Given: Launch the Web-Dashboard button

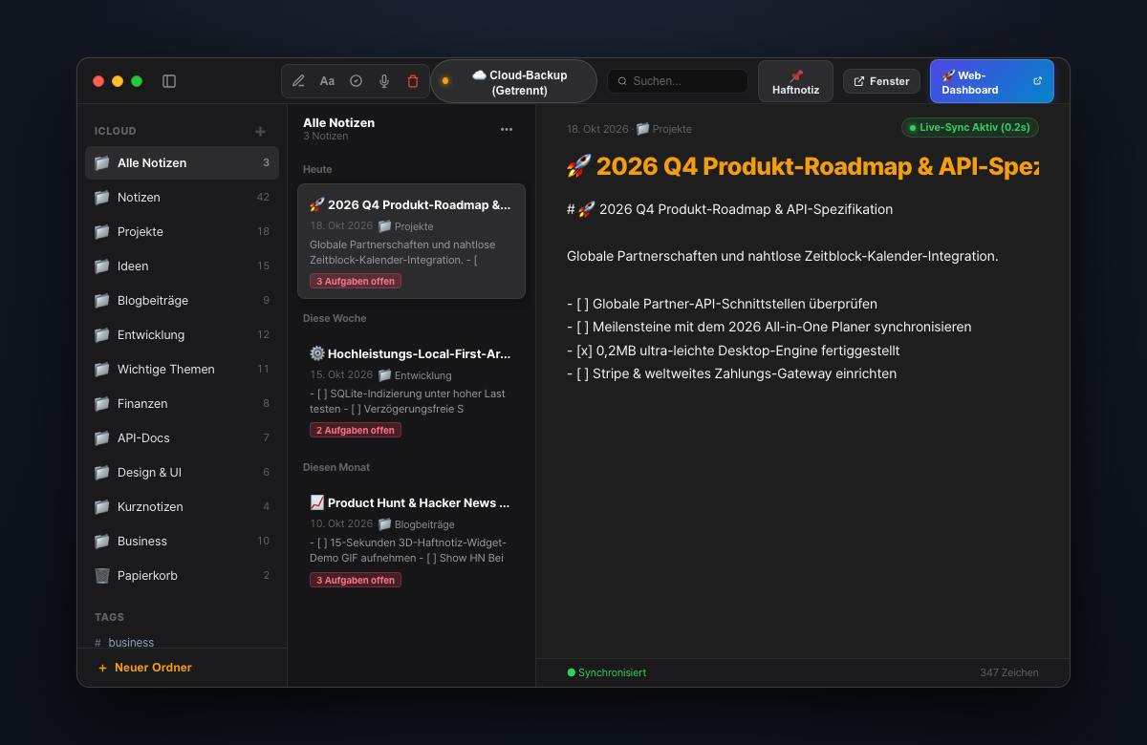Looking at the screenshot, I should point(992,81).
